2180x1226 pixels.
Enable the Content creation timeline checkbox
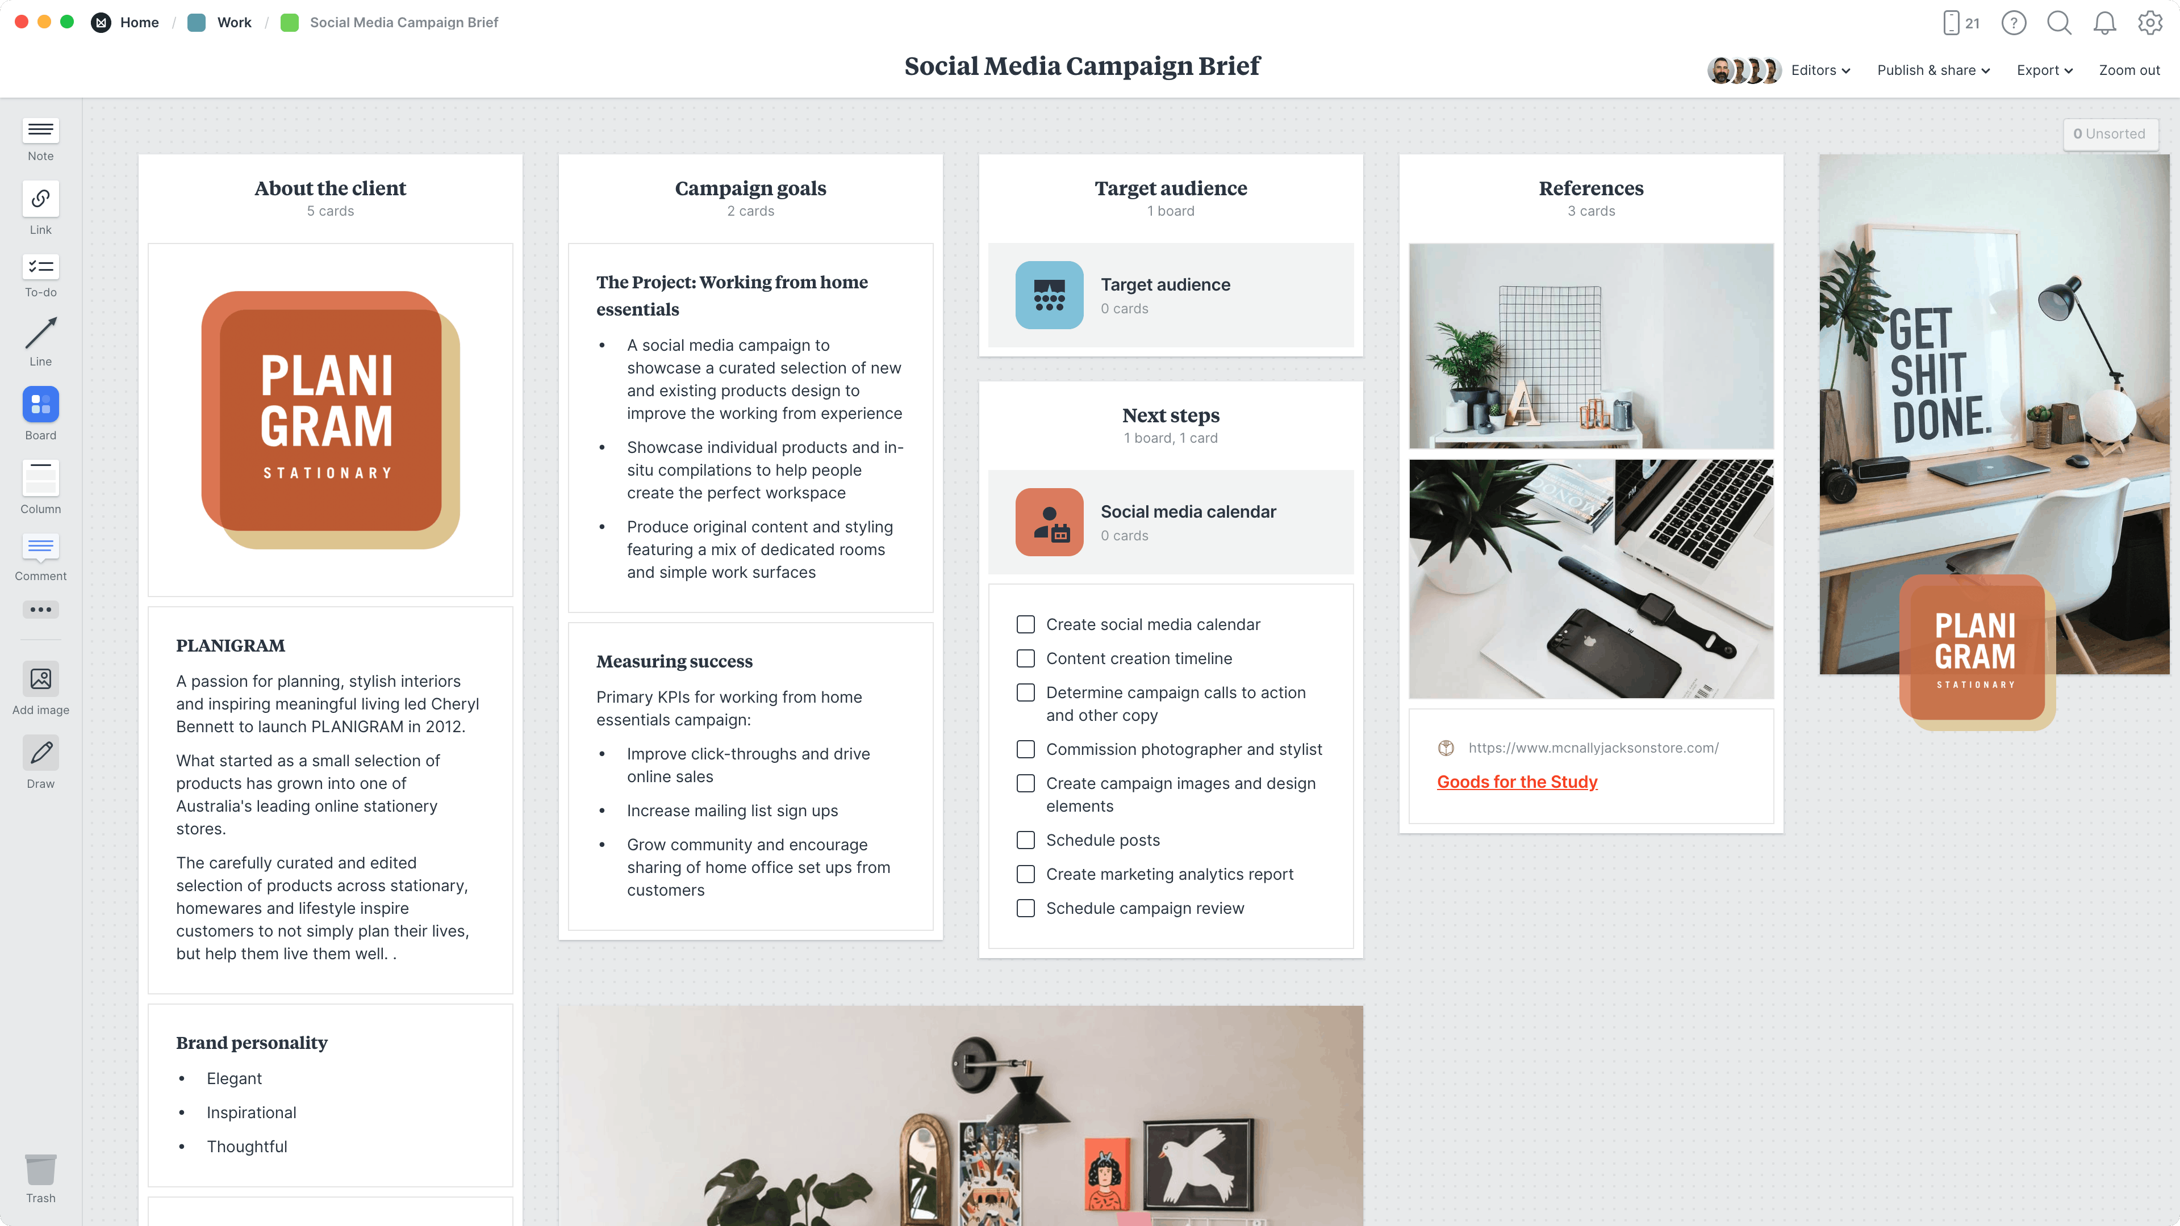(1026, 657)
